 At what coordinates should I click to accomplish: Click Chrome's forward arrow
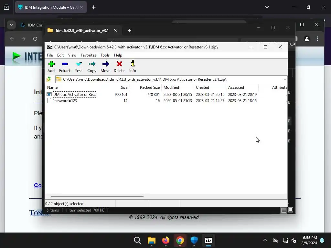24,39
